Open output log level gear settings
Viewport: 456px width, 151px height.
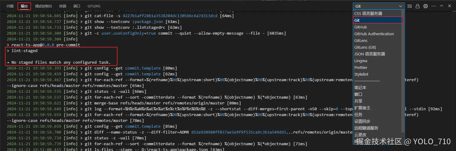pos(426,6)
